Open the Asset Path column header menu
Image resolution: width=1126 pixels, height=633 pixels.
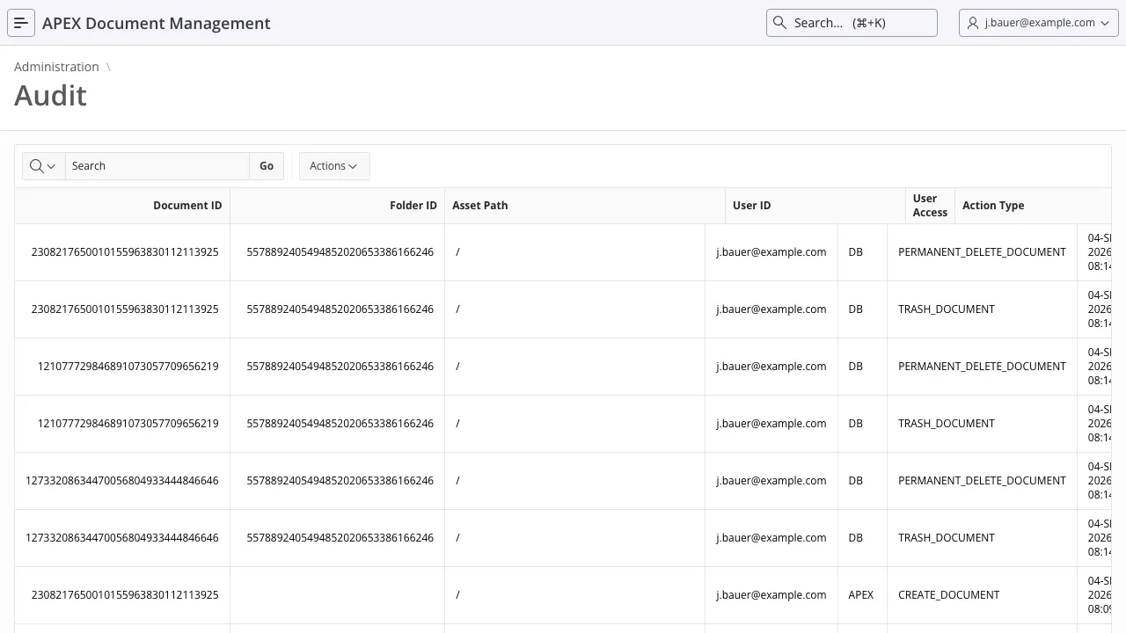pyautogui.click(x=480, y=206)
